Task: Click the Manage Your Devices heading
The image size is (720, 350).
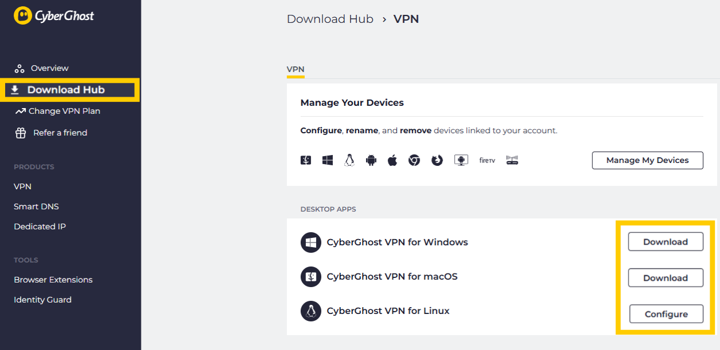Action: (x=352, y=103)
